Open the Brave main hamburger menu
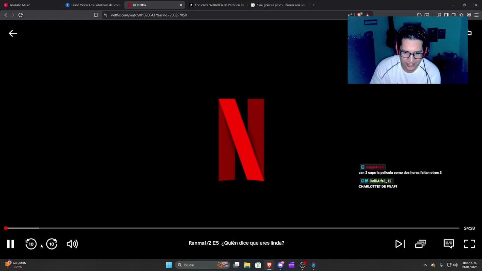This screenshot has height=271, width=482. pos(476,15)
